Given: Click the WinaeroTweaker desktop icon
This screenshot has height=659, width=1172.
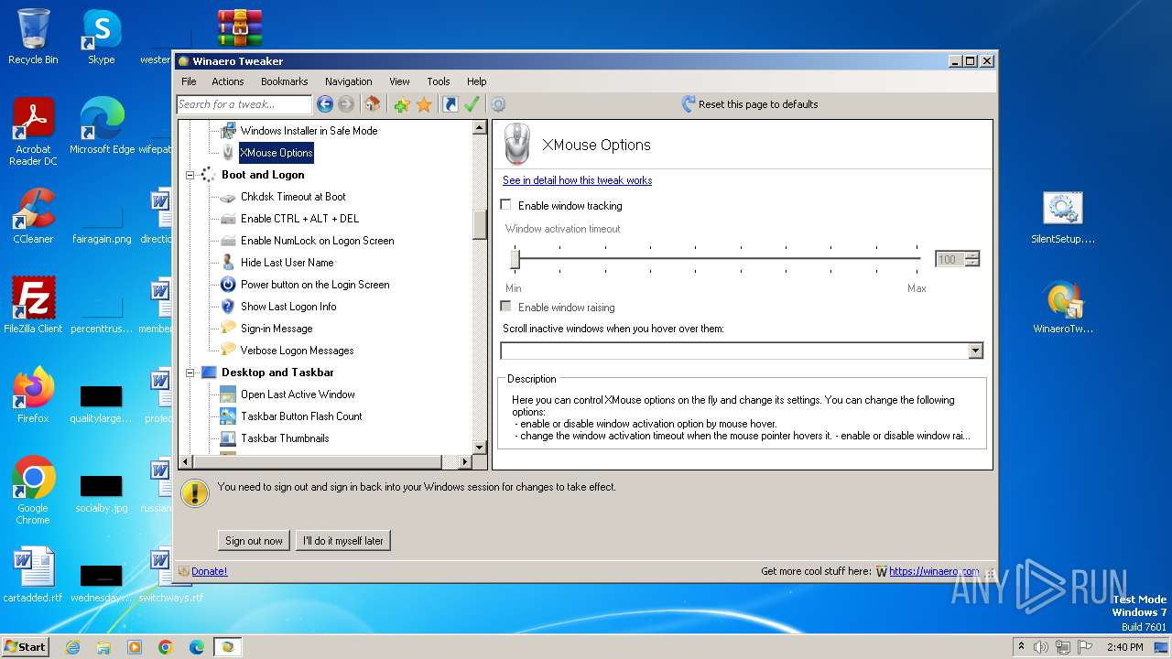Looking at the screenshot, I should [1062, 308].
